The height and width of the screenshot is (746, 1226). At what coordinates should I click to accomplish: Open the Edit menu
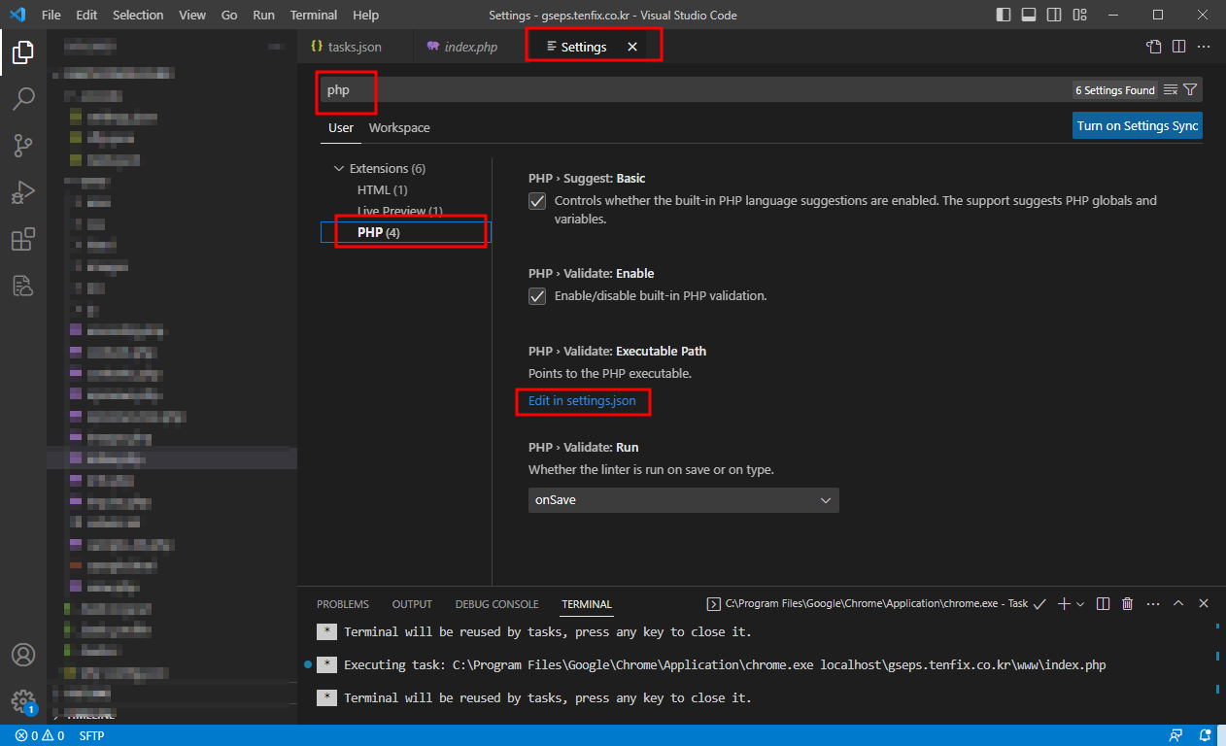pyautogui.click(x=86, y=16)
